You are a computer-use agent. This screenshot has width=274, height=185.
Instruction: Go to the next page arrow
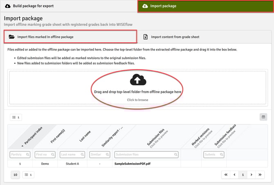(x=251, y=175)
